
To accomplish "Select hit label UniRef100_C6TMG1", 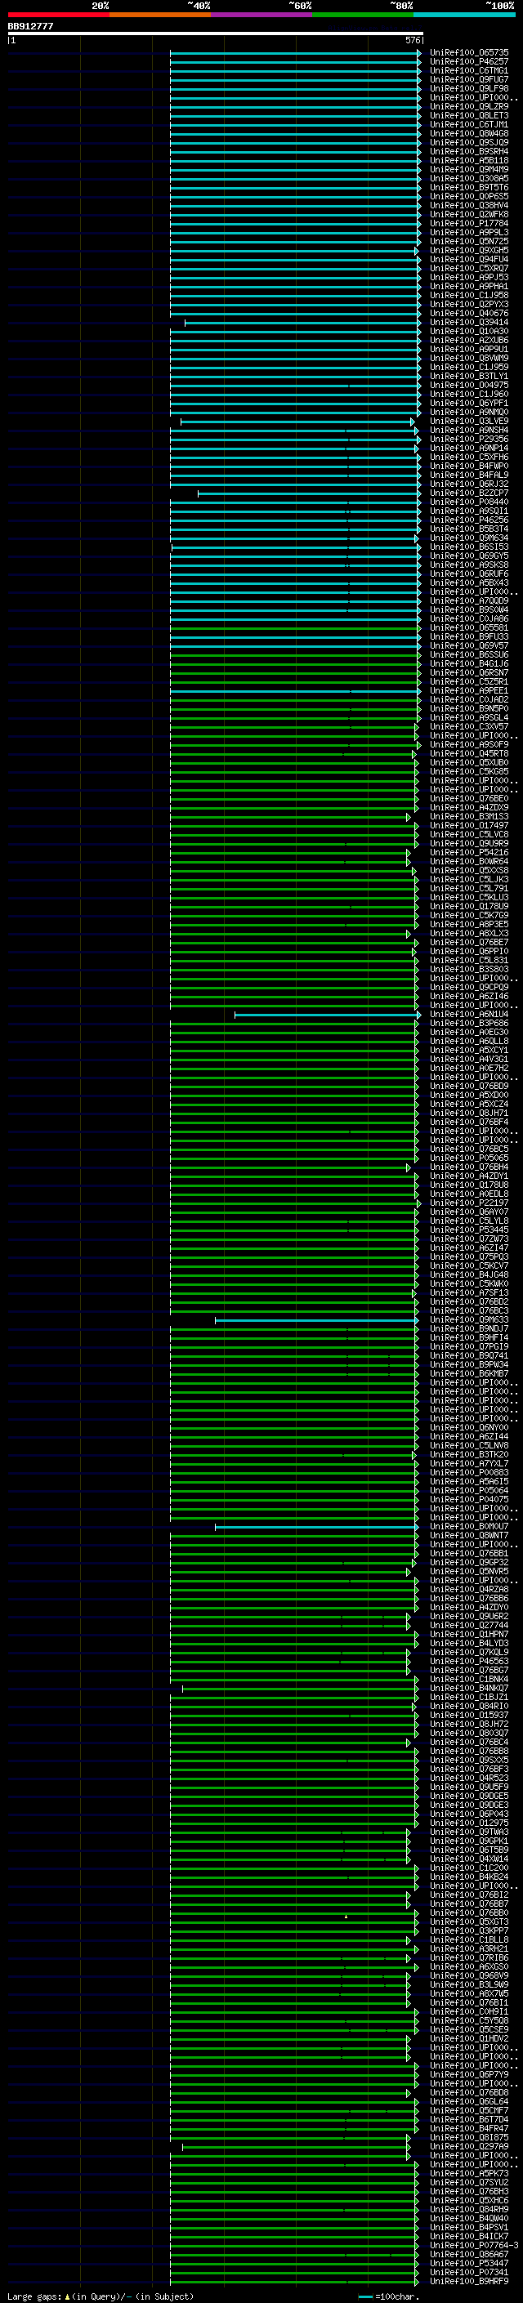I will click(469, 70).
